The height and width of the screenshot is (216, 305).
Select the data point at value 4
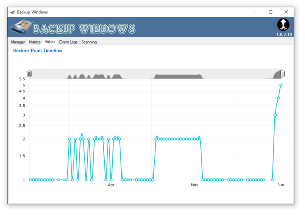click(278, 98)
